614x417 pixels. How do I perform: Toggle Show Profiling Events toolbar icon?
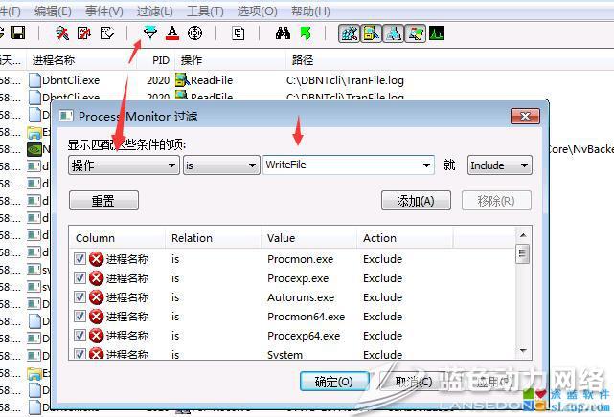click(437, 33)
